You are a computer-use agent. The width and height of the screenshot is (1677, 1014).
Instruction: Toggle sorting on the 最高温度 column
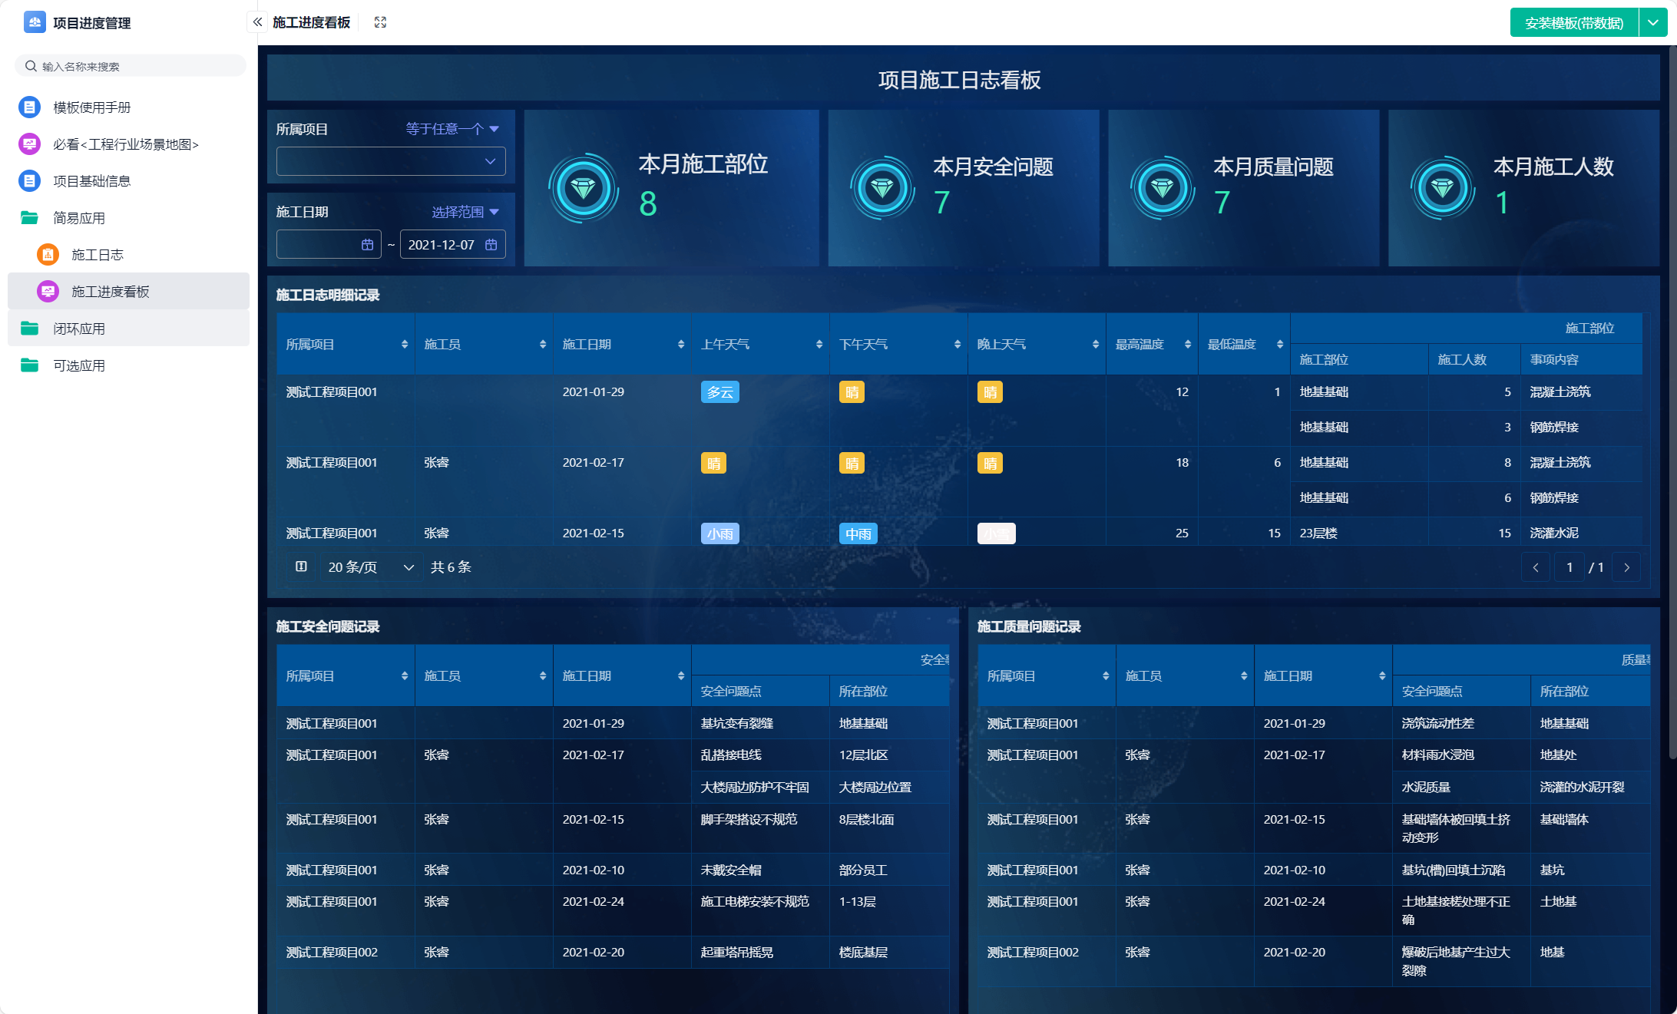[x=1187, y=345]
